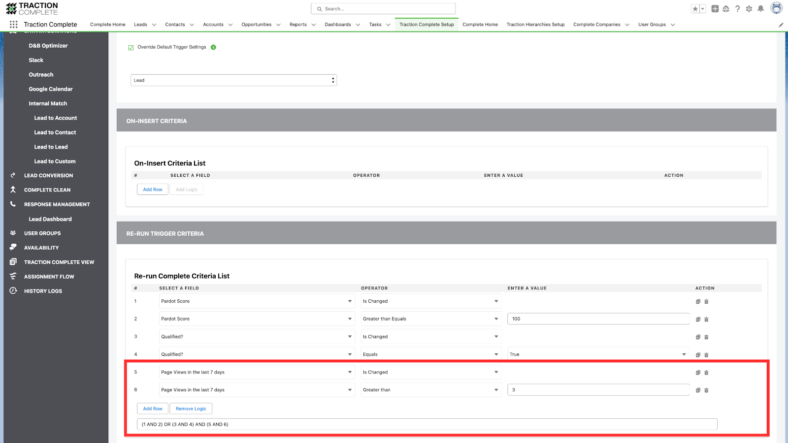
Task: Open the notifications bell icon
Action: pos(760,9)
